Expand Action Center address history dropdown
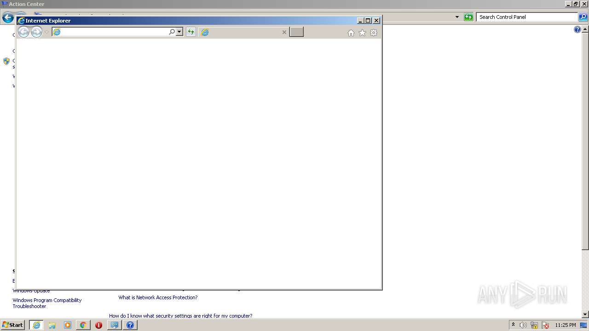589x331 pixels. click(x=457, y=17)
